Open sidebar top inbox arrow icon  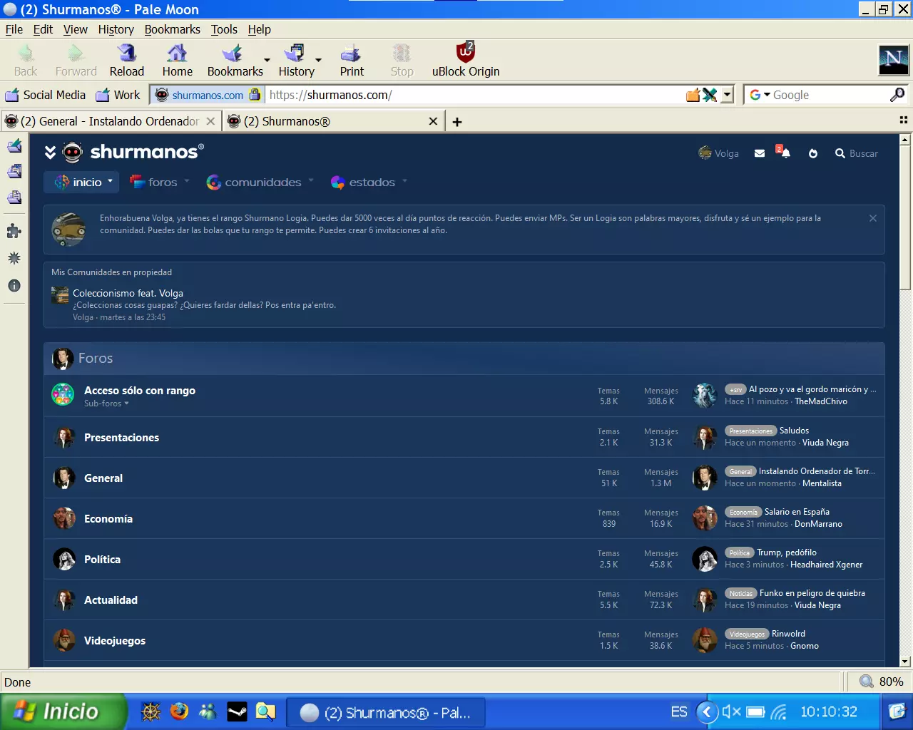tap(14, 146)
